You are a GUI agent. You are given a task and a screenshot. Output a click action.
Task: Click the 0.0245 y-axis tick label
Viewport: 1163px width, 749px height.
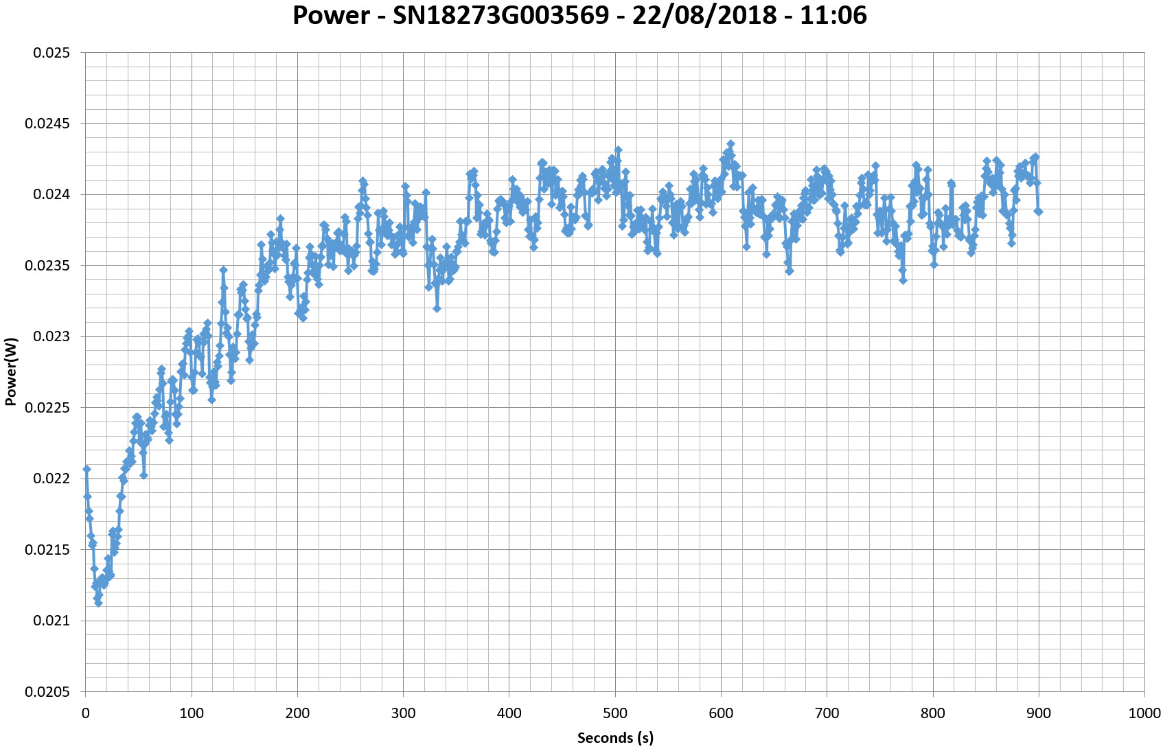tap(47, 124)
